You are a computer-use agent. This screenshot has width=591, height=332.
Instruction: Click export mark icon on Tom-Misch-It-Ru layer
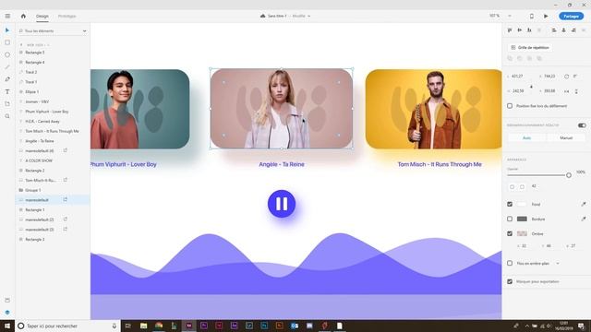pos(66,180)
